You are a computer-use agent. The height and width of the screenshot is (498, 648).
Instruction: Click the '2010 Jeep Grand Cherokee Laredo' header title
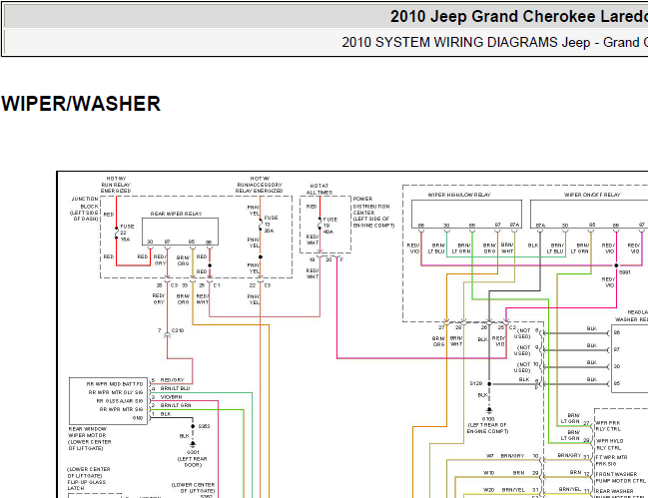[518, 17]
